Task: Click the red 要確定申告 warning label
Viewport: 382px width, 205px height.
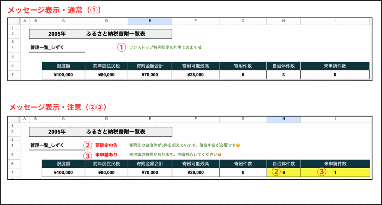Action: pyautogui.click(x=107, y=145)
